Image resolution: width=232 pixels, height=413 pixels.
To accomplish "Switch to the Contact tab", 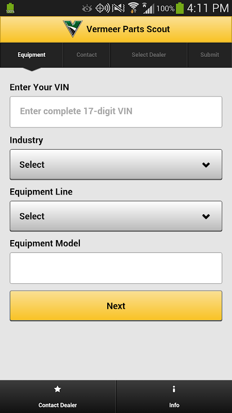I will tap(87, 55).
